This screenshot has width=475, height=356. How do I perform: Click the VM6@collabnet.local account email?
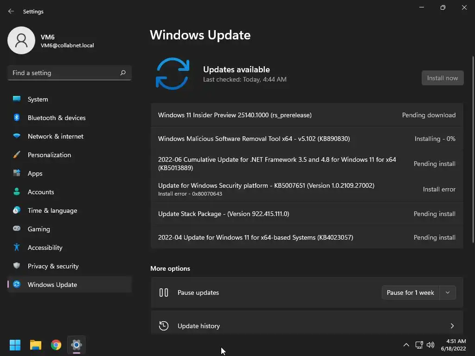pyautogui.click(x=67, y=45)
